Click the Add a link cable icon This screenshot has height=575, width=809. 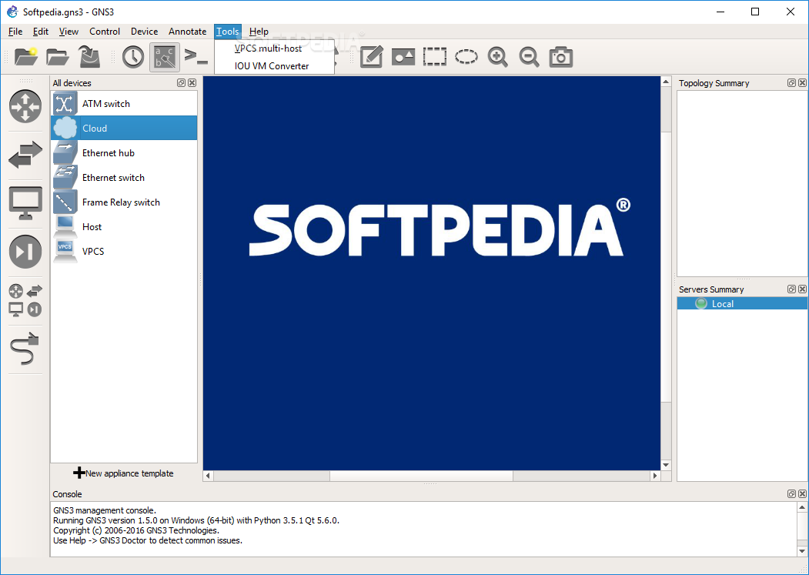[x=25, y=349]
